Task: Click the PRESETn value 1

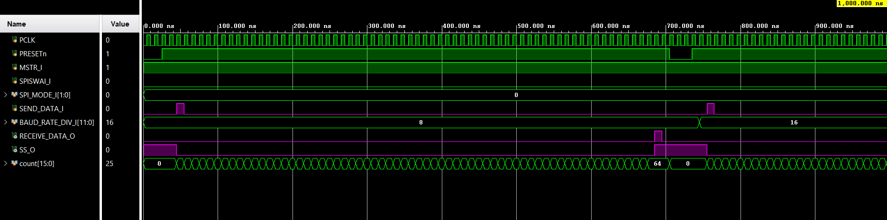Action: [x=108, y=54]
